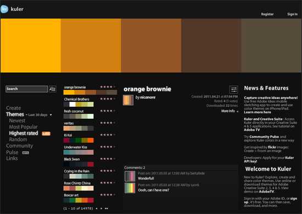
Task: Show Random themes
Action: tap(18, 140)
